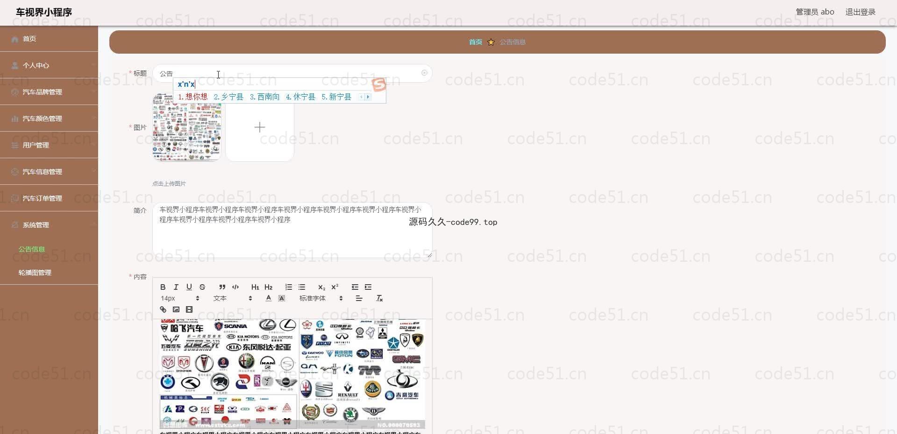Open the text color picker
This screenshot has width=897, height=434.
[269, 298]
